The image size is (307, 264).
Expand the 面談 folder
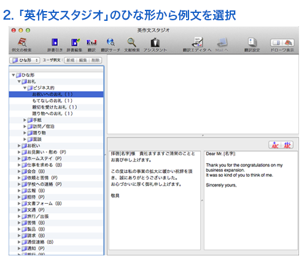click(25, 139)
